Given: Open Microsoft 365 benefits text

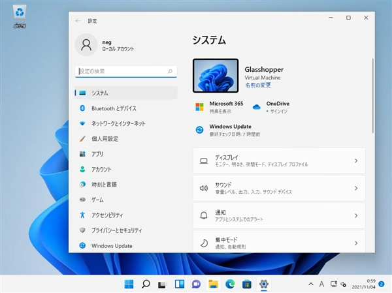Looking at the screenshot, I should click(x=220, y=112).
